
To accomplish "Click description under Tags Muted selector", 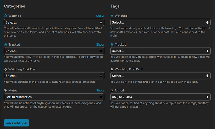I will coord(160,105).
